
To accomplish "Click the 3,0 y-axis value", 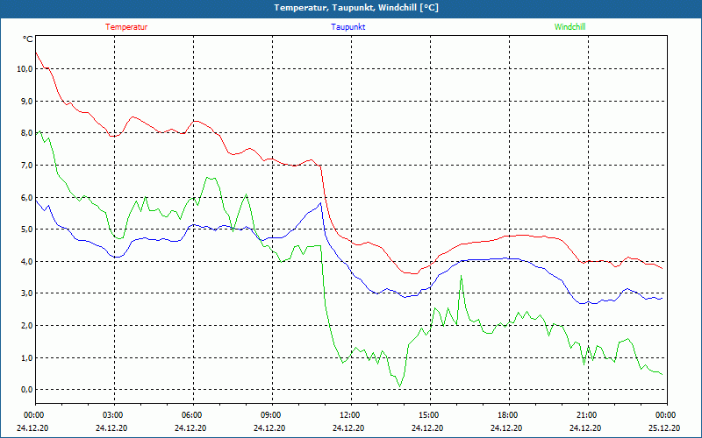I will (x=26, y=293).
